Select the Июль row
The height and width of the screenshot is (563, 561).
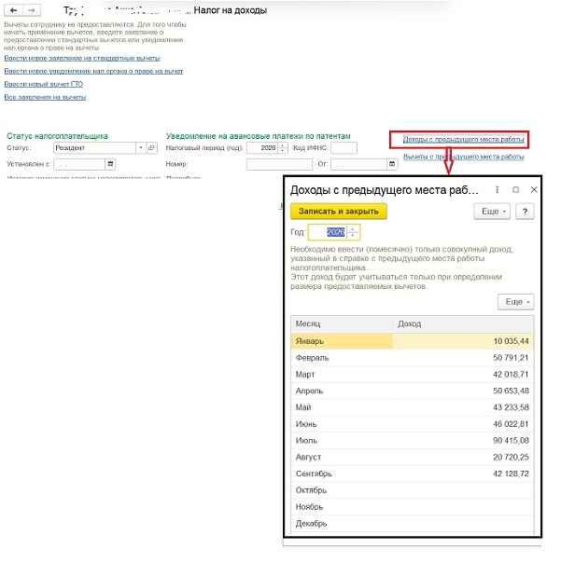pos(413,441)
